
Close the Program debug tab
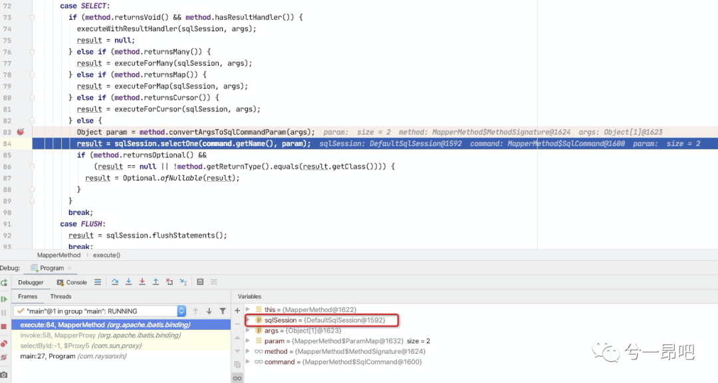(x=70, y=268)
